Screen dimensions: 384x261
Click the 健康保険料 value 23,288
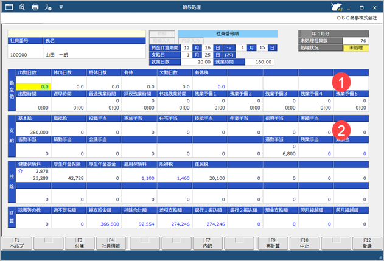click(41, 178)
